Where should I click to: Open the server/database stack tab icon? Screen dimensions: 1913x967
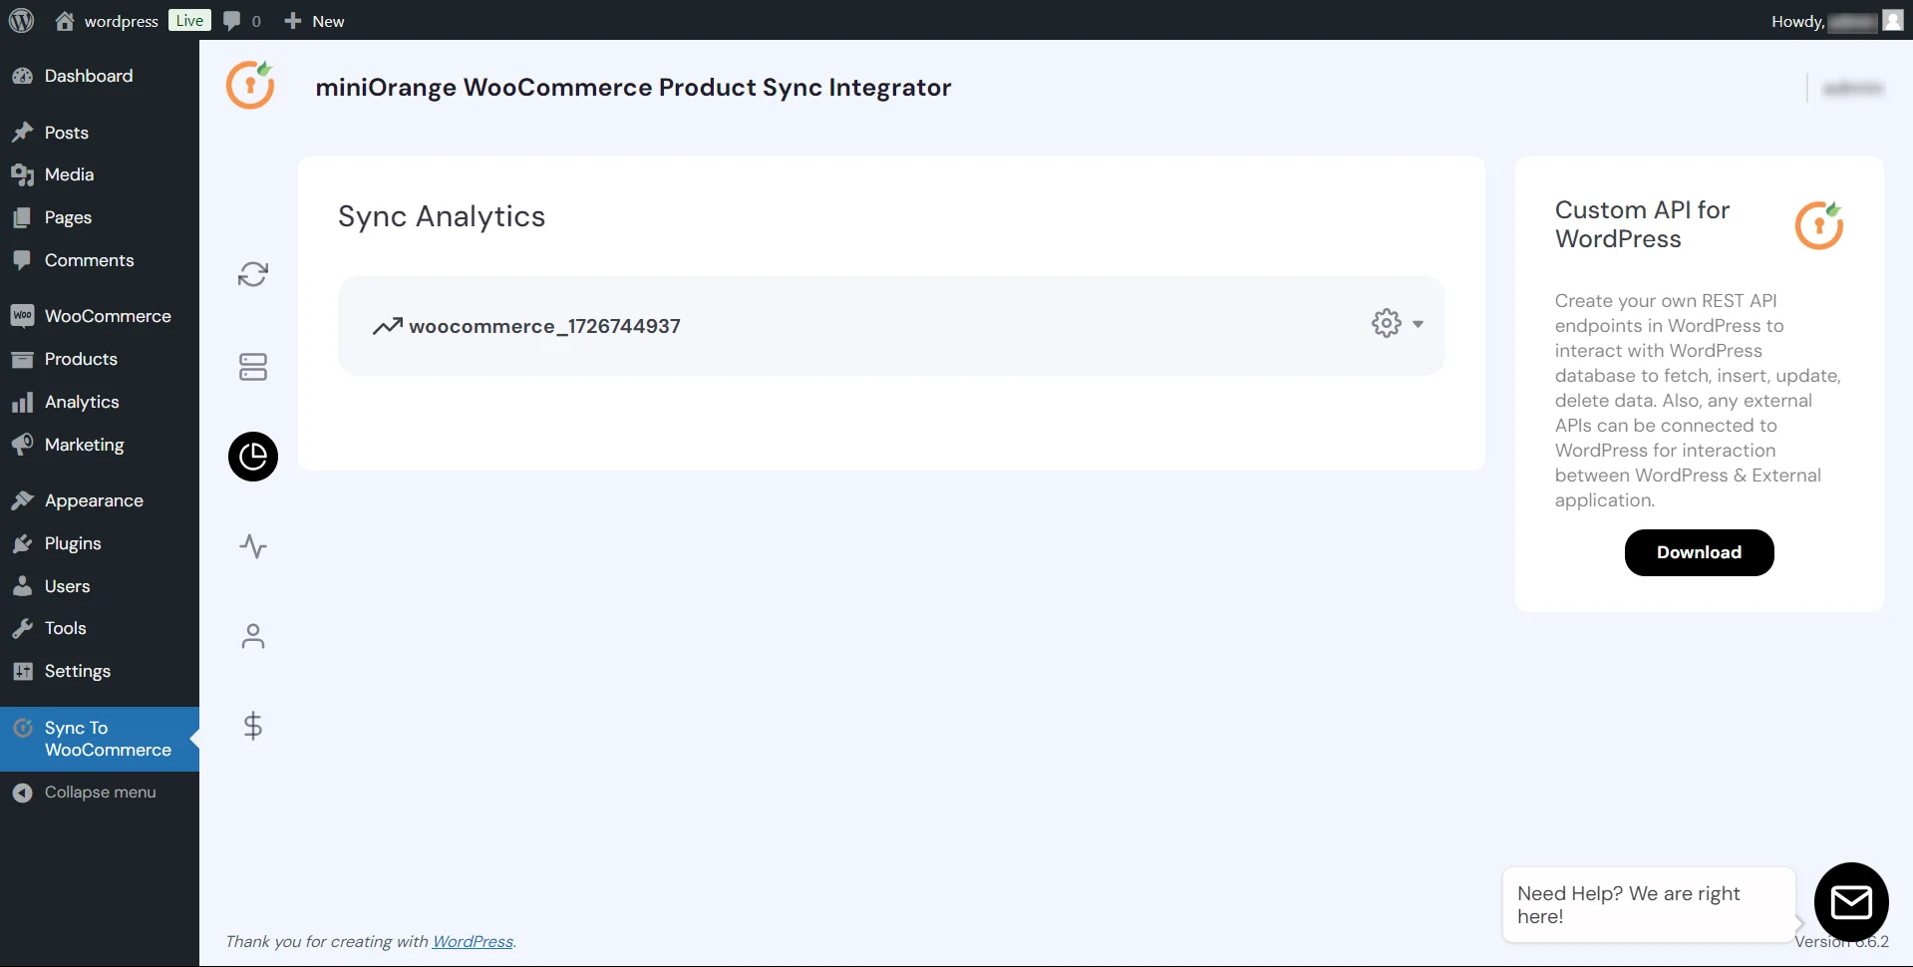coord(253,367)
